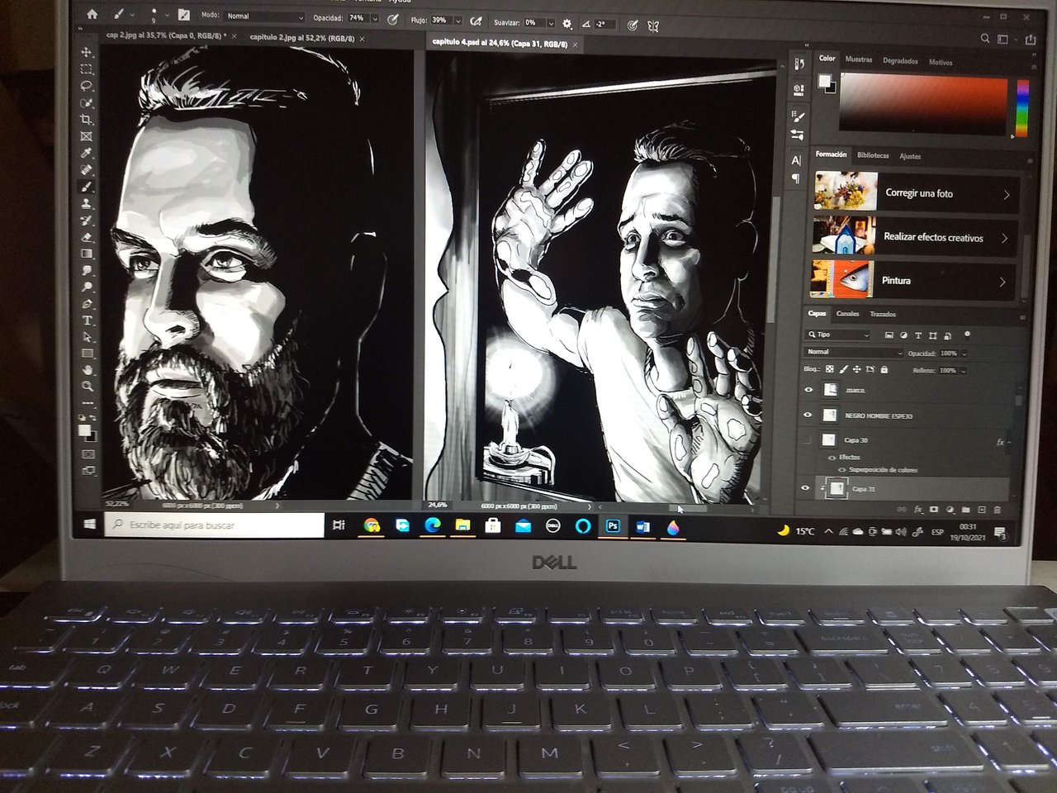Select the Pen tool
Screen dimensions: 1057x793
87,304
